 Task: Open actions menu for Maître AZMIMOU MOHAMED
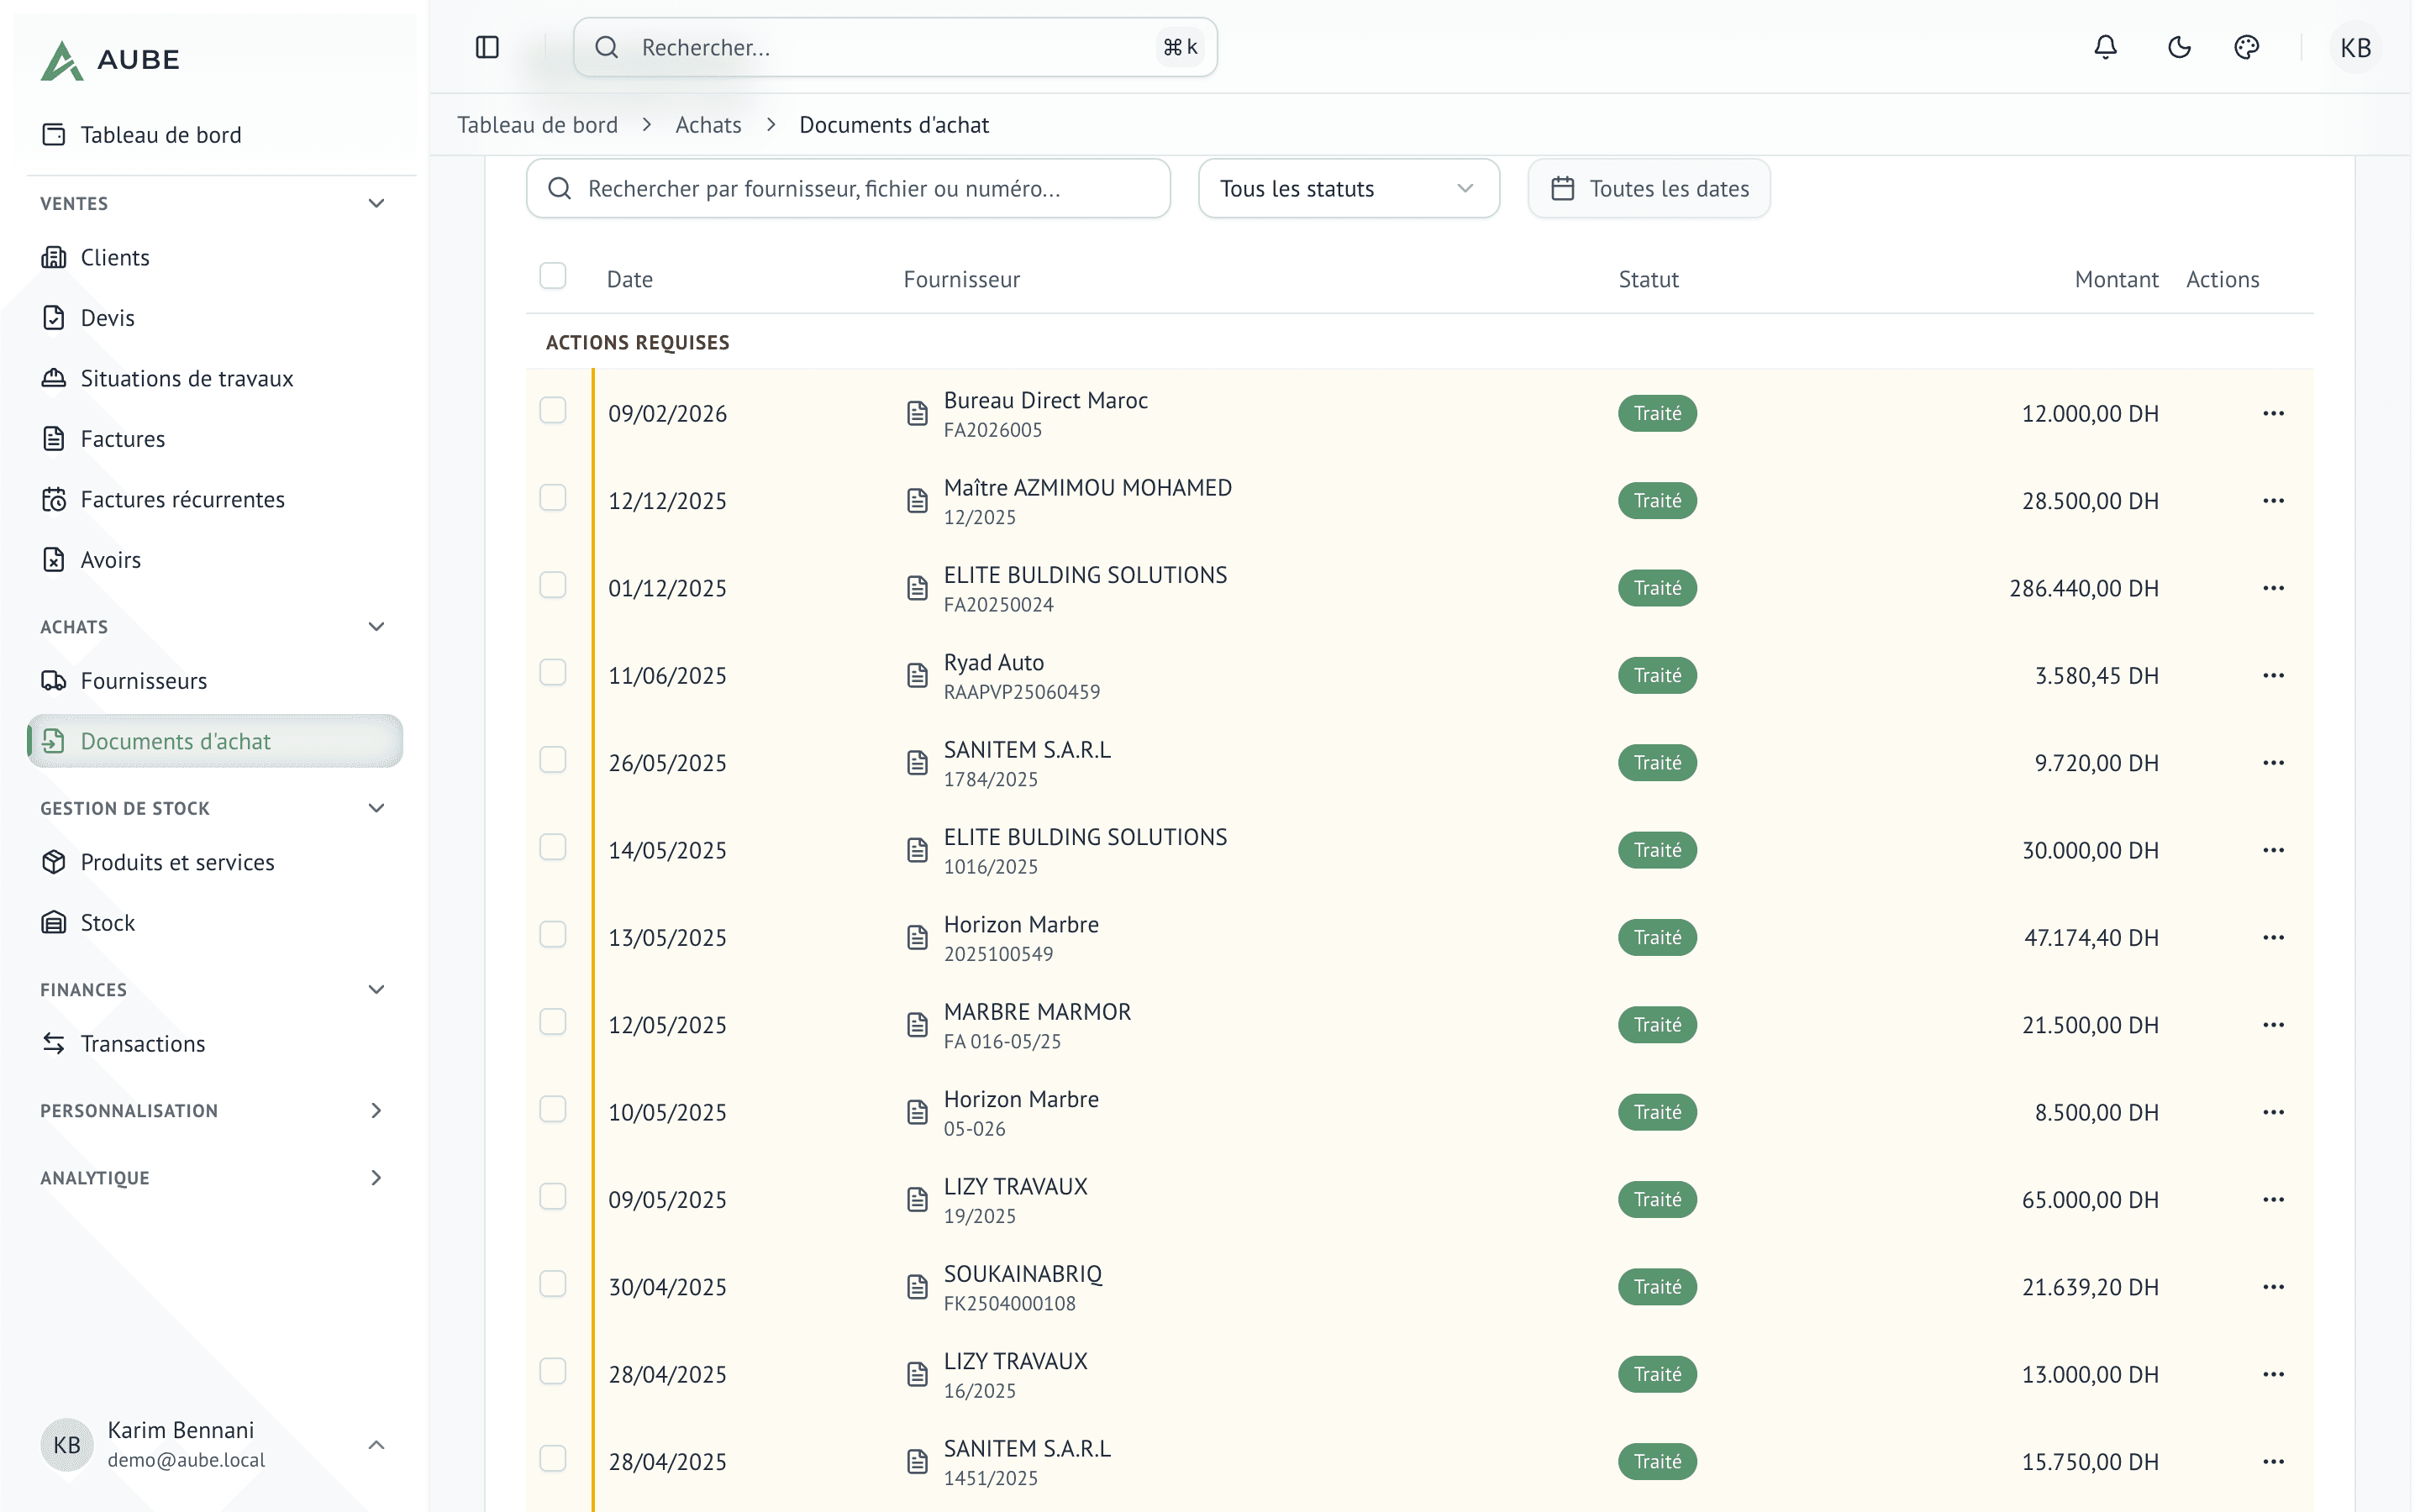(2273, 501)
